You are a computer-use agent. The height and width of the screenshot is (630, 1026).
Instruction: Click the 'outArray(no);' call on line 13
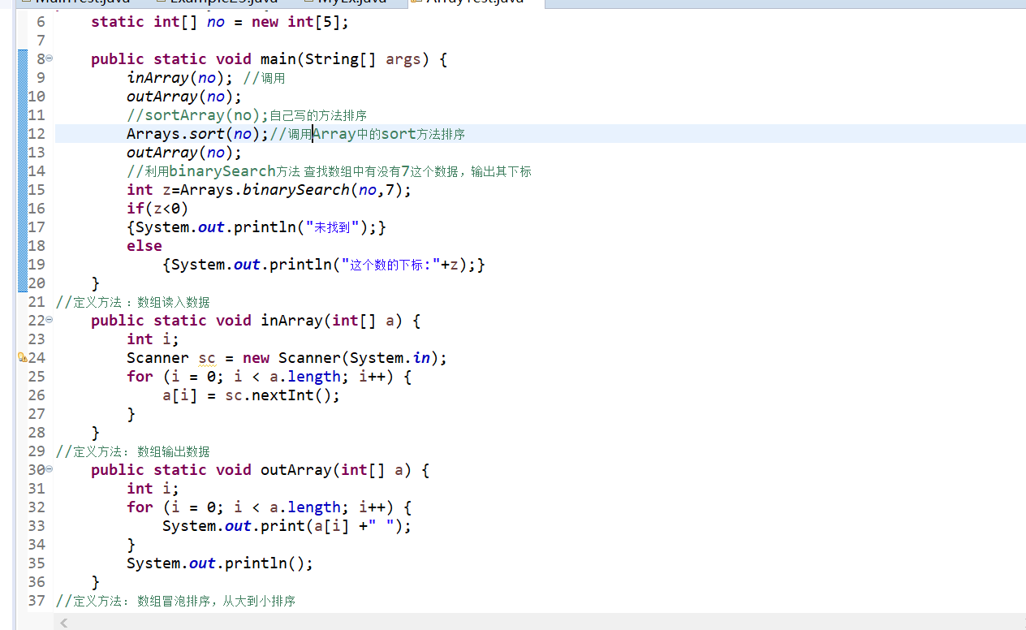point(184,153)
